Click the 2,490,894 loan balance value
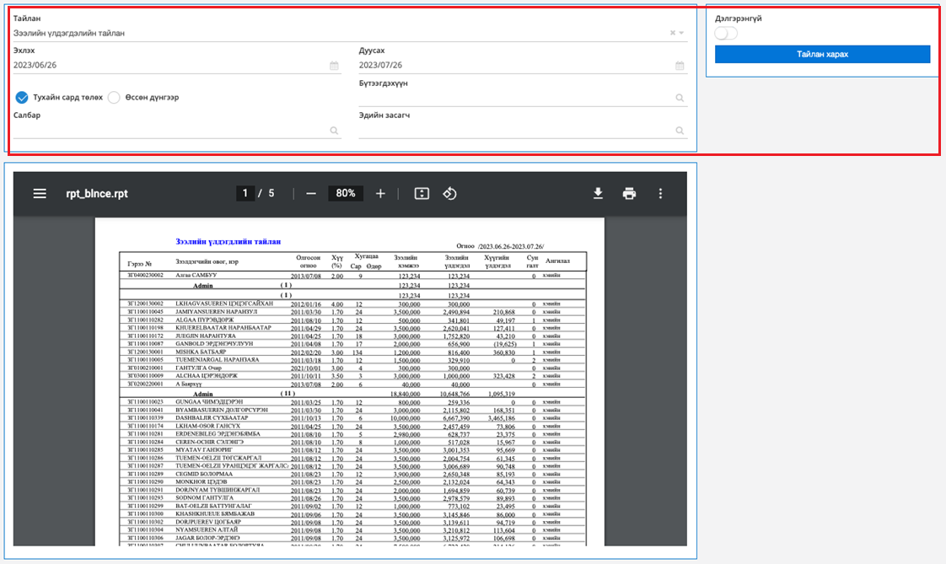The image size is (946, 564). point(456,313)
